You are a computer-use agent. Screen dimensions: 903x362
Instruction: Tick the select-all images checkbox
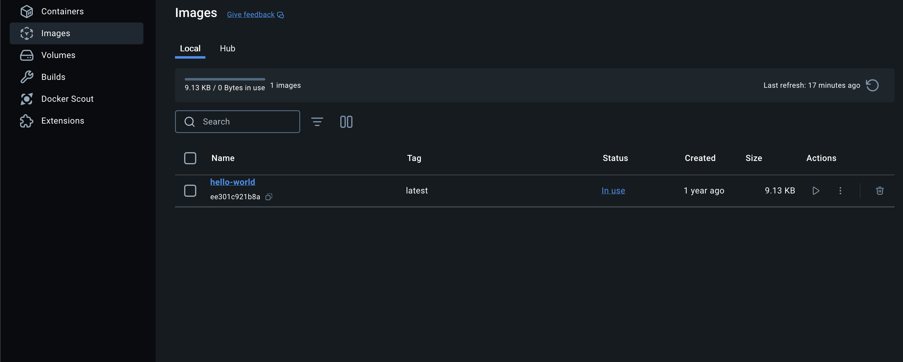[x=190, y=158]
